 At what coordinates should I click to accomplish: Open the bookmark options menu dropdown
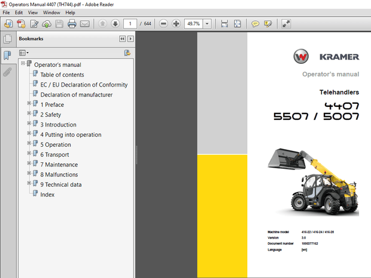pos(24,53)
